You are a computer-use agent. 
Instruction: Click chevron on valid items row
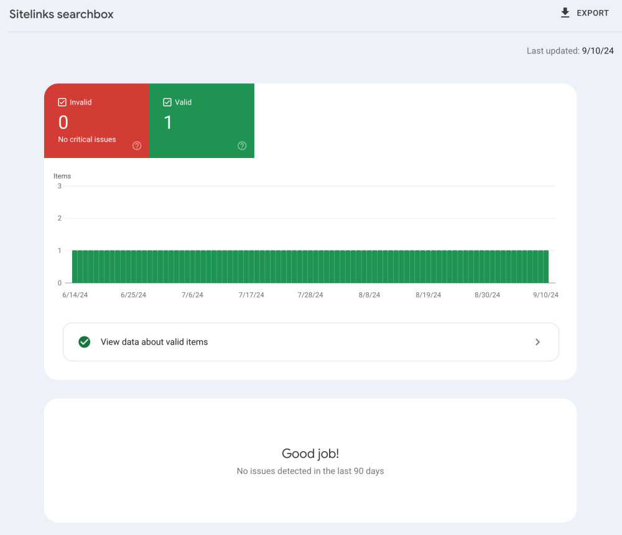click(537, 342)
